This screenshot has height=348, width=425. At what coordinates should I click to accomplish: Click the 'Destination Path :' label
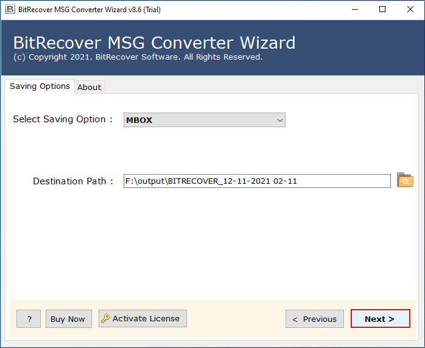click(x=73, y=181)
